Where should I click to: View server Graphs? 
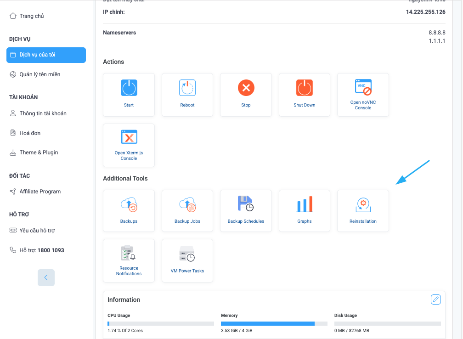pyautogui.click(x=304, y=203)
